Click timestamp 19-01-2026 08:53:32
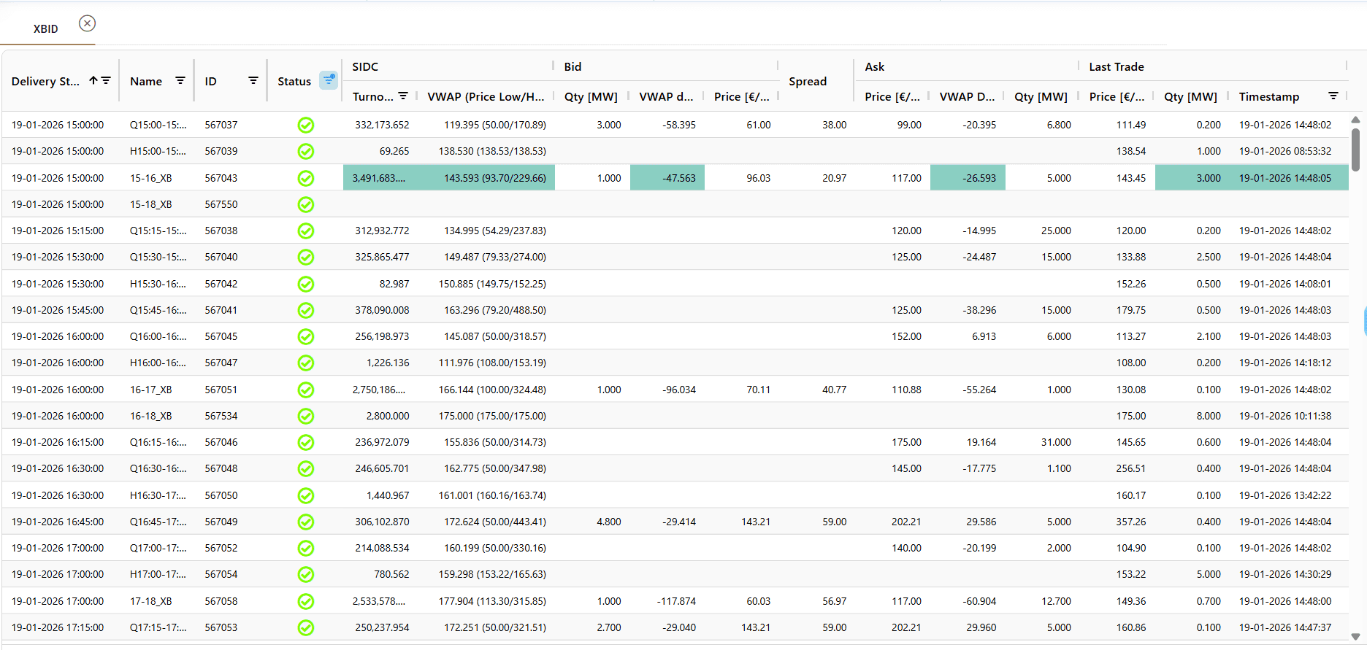The width and height of the screenshot is (1367, 650). click(1284, 151)
